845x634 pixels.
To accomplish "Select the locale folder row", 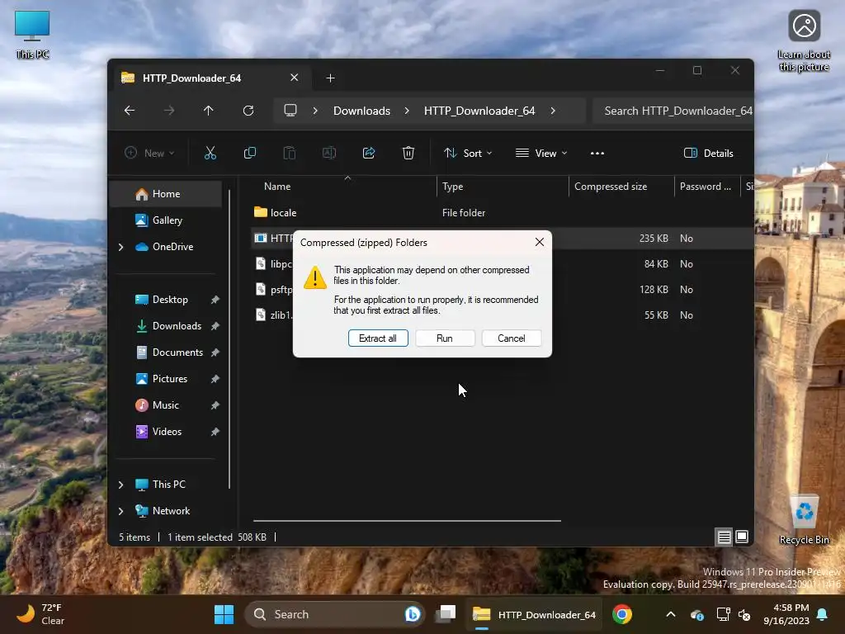I will pos(503,213).
